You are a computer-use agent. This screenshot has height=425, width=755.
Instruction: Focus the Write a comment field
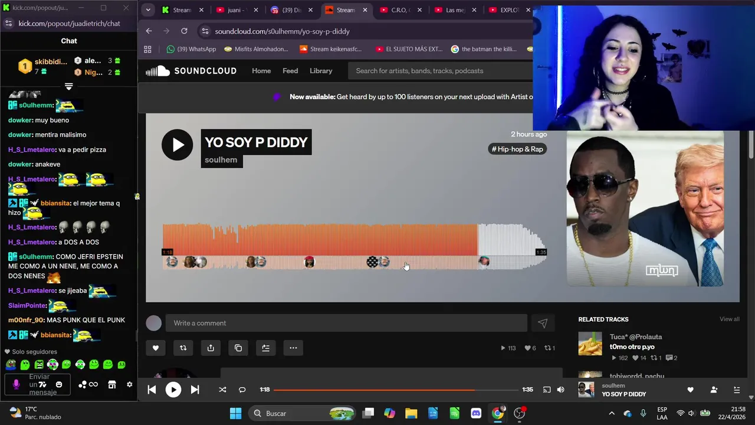(346, 323)
